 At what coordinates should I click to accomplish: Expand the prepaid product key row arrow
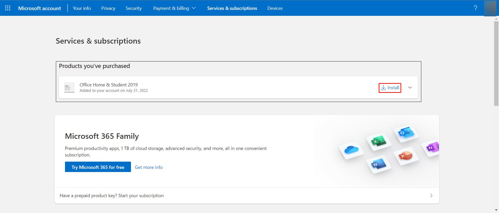(431, 196)
